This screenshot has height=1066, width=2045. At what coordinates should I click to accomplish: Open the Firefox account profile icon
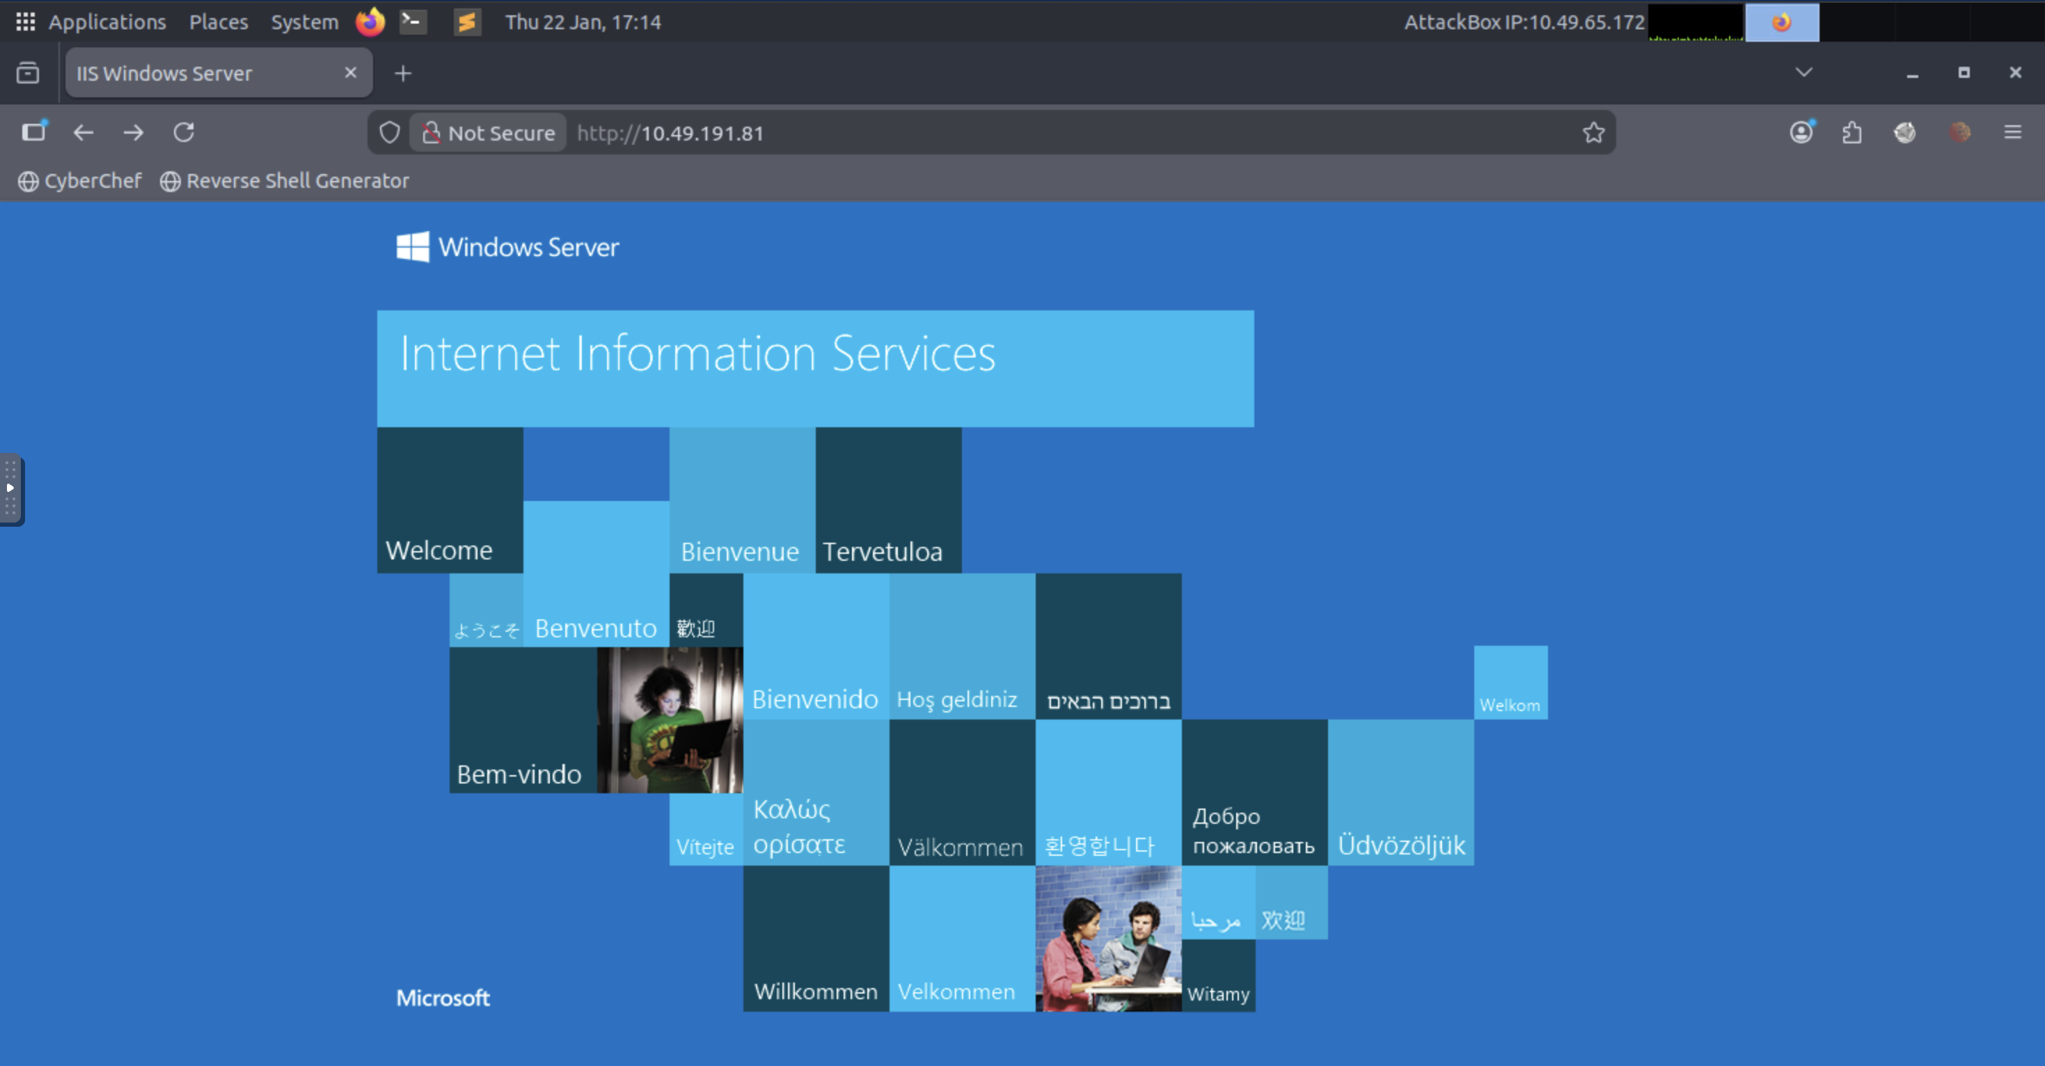[1801, 133]
